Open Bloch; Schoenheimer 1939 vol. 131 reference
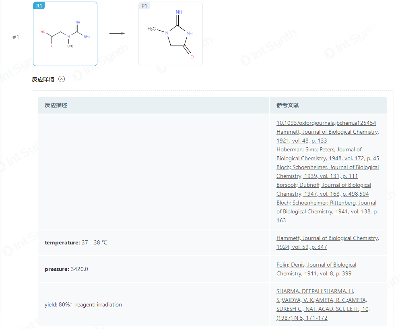The width and height of the screenshot is (400, 329). 328,172
